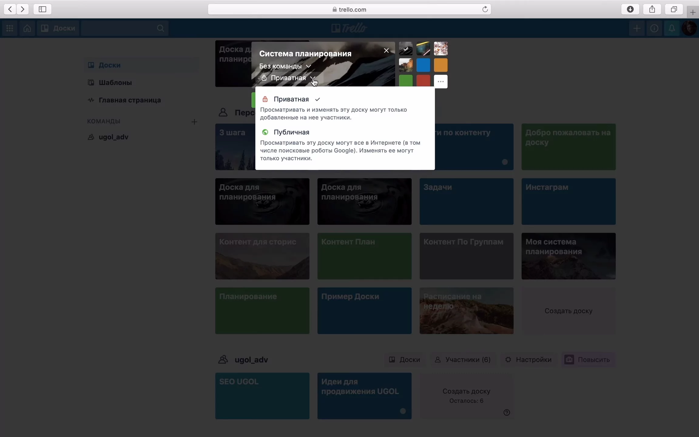This screenshot has width=699, height=437.
Task: Open help question mark on team tile
Action: click(x=507, y=412)
